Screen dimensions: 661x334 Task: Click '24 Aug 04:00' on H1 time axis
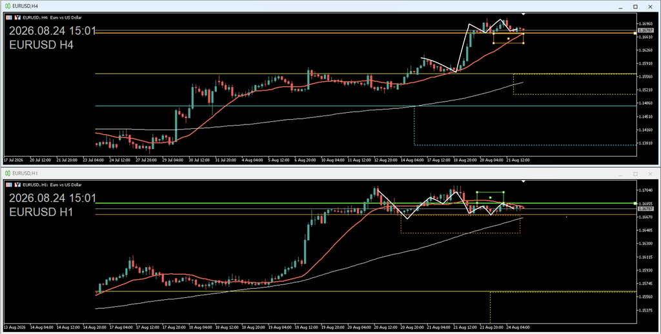point(518,328)
